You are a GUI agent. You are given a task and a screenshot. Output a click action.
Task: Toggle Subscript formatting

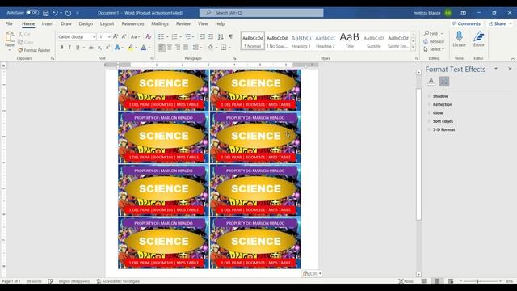pyautogui.click(x=99, y=48)
